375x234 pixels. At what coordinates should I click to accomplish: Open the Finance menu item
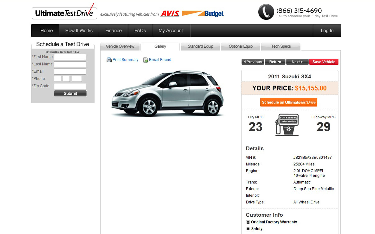click(113, 31)
